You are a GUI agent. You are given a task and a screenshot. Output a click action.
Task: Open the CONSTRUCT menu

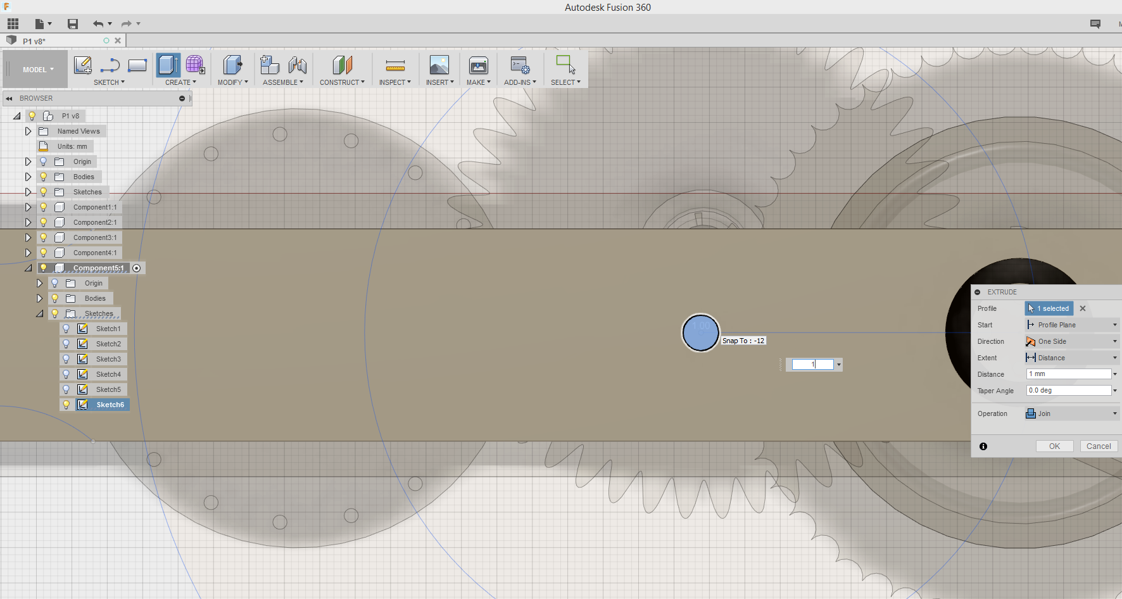coord(342,82)
